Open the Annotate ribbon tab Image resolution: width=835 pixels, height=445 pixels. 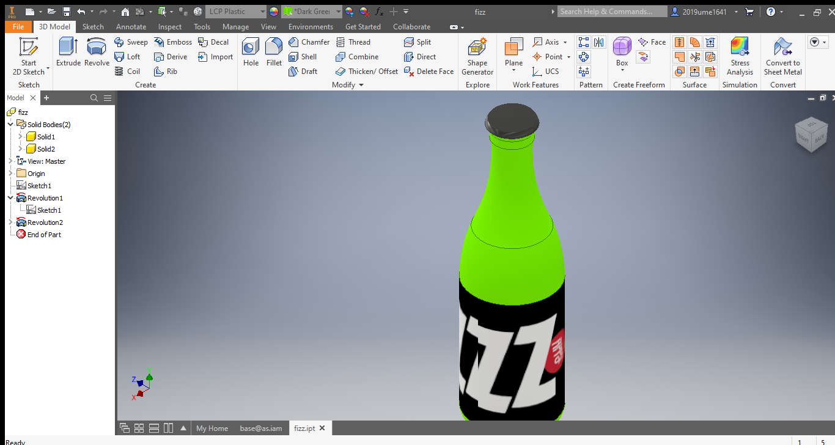(x=131, y=27)
